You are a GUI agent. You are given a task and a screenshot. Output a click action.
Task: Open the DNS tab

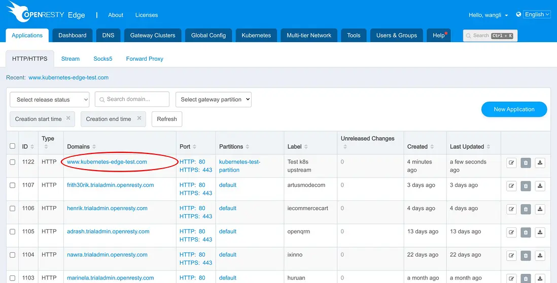click(109, 35)
